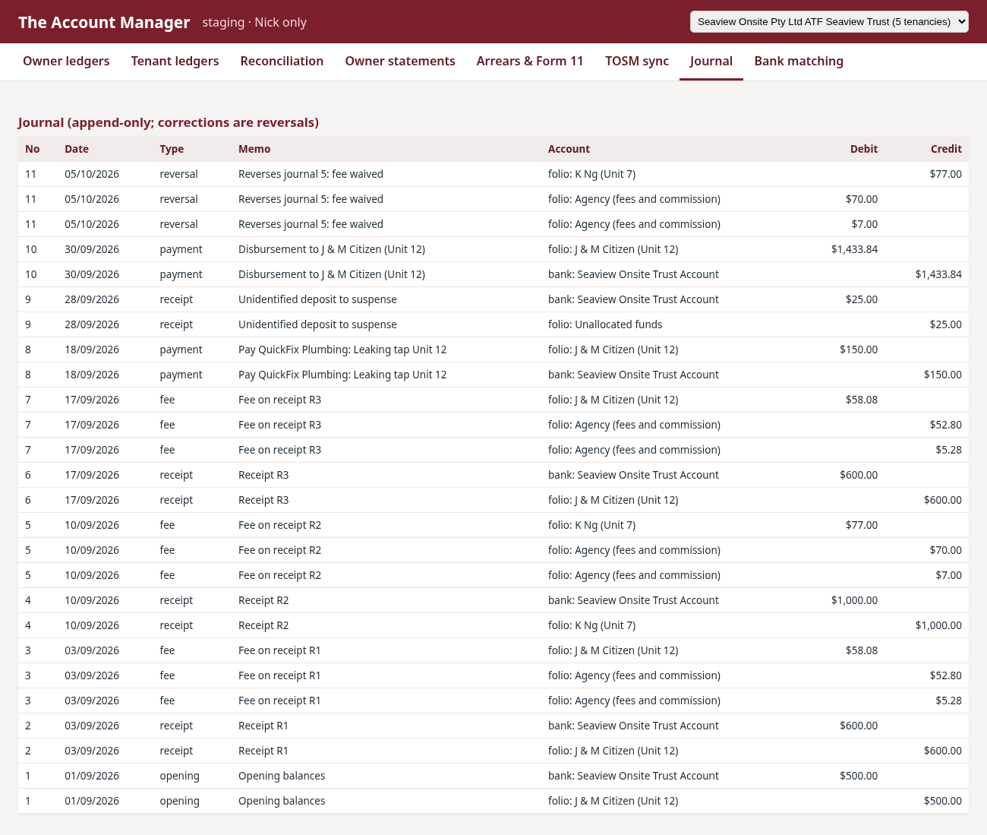The width and height of the screenshot is (987, 835).
Task: Select the Arrears & Form 11 tab
Action: pyautogui.click(x=530, y=61)
